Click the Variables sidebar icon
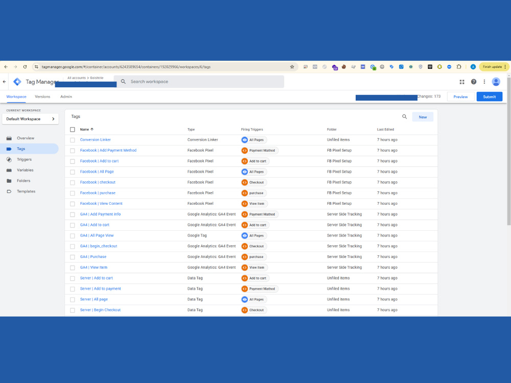The height and width of the screenshot is (383, 511). tap(9, 170)
